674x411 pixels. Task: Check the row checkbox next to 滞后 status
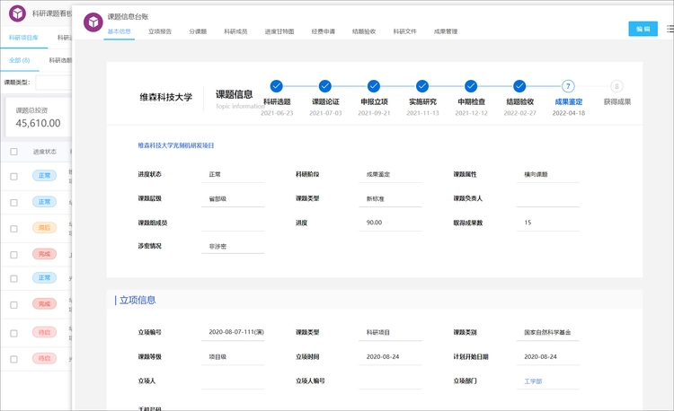coord(13,228)
